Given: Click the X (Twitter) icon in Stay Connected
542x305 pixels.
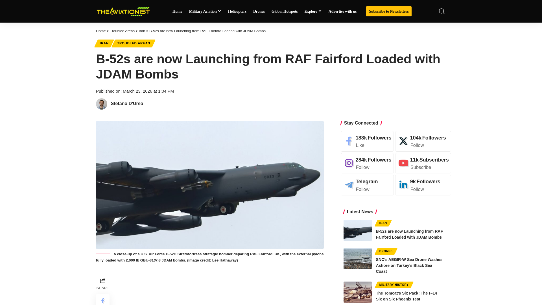Looking at the screenshot, I should [x=403, y=141].
